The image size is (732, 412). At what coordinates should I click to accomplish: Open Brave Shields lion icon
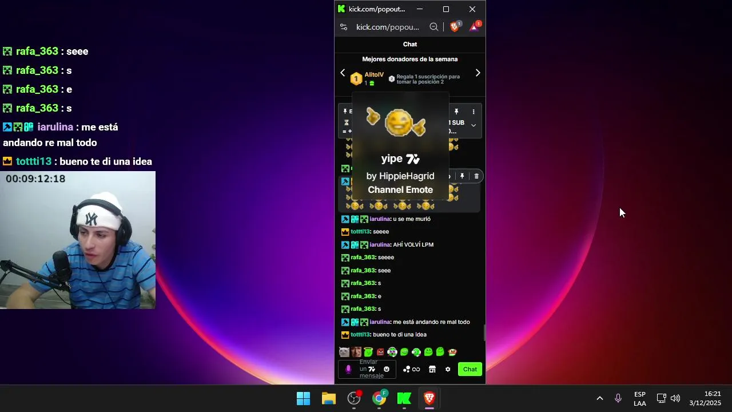[455, 26]
